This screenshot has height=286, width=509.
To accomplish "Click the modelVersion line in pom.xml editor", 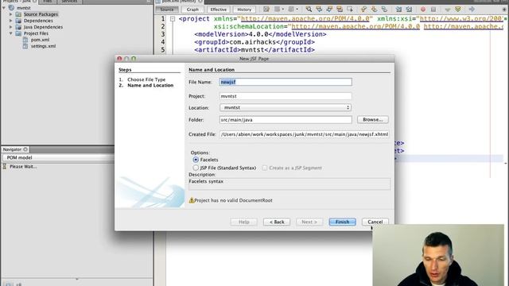I will tap(260, 34).
